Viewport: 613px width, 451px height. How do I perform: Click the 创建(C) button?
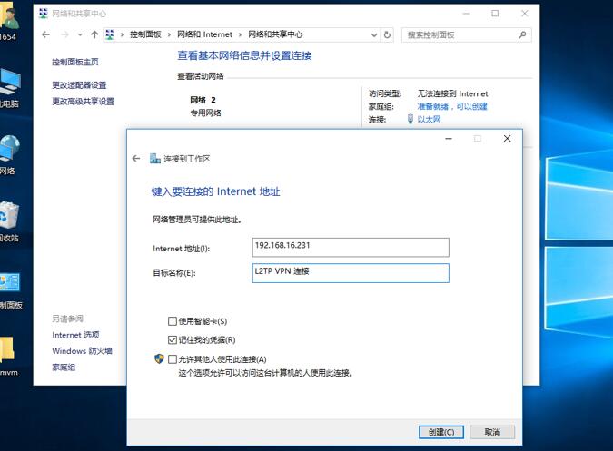(x=441, y=432)
